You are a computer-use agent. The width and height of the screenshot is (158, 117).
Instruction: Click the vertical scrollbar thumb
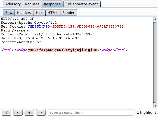pos(155,62)
